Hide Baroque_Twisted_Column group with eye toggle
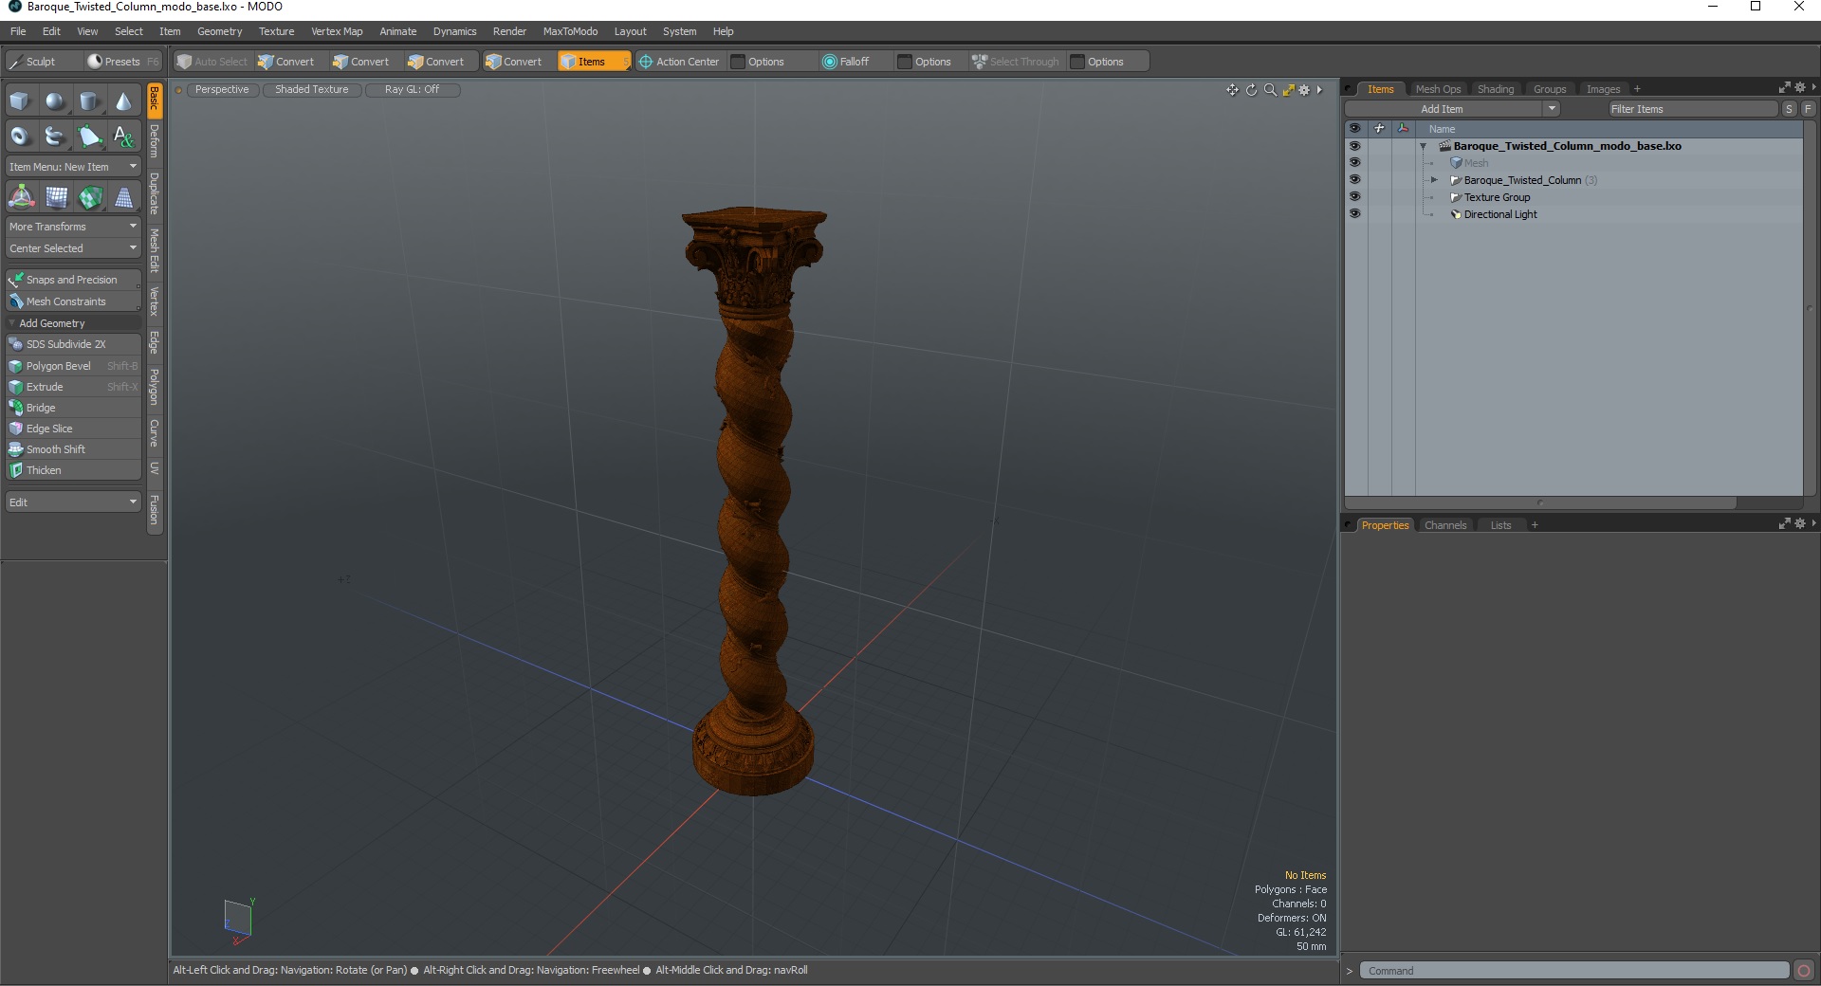Viewport: 1821px width, 986px height. tap(1354, 180)
